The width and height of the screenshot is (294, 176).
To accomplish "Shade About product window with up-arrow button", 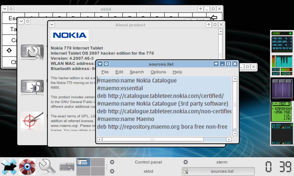I will (x=209, y=25).
